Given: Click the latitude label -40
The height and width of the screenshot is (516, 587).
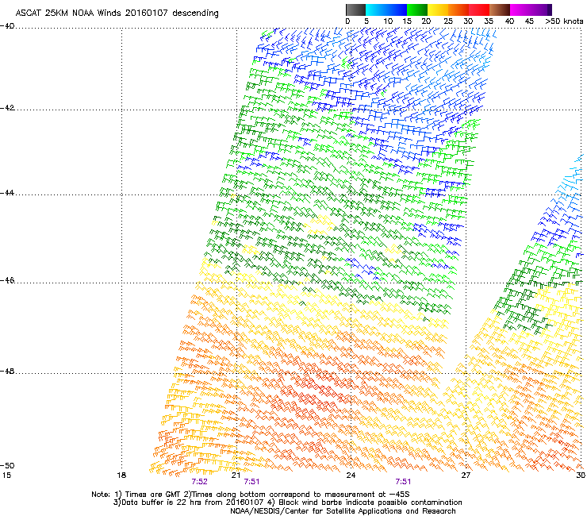Looking at the screenshot, I should (7, 26).
